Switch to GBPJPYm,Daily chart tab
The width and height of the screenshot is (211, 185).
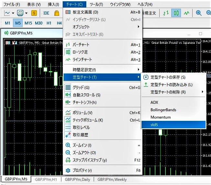coord(79,180)
